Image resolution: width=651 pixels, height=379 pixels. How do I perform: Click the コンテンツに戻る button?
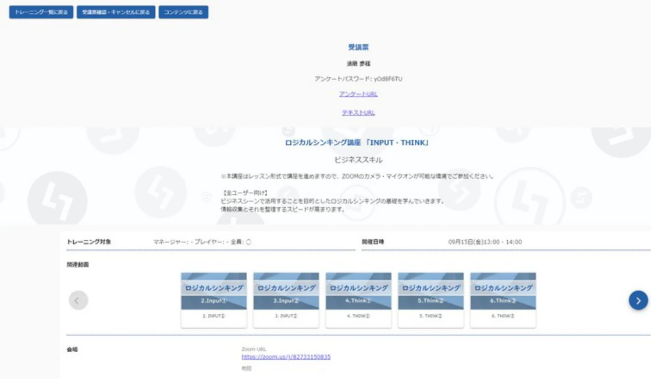(183, 12)
